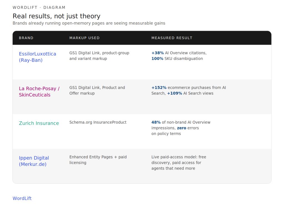Screen dimensions: 284x205
Task: Click the 48% non-brand impressions figure
Action: point(156,122)
